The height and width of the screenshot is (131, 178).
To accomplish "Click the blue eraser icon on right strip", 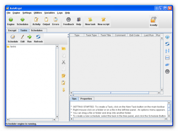I will coord(167,65).
